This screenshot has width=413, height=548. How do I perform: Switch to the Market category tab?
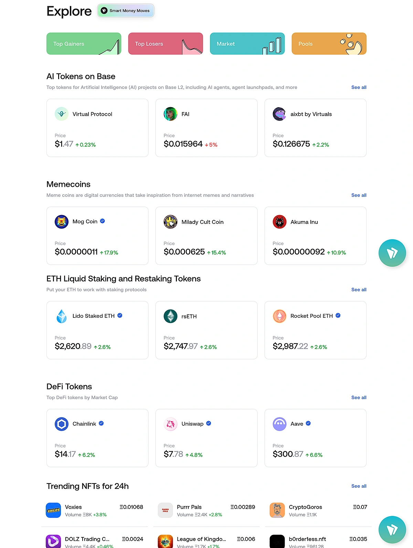click(247, 44)
